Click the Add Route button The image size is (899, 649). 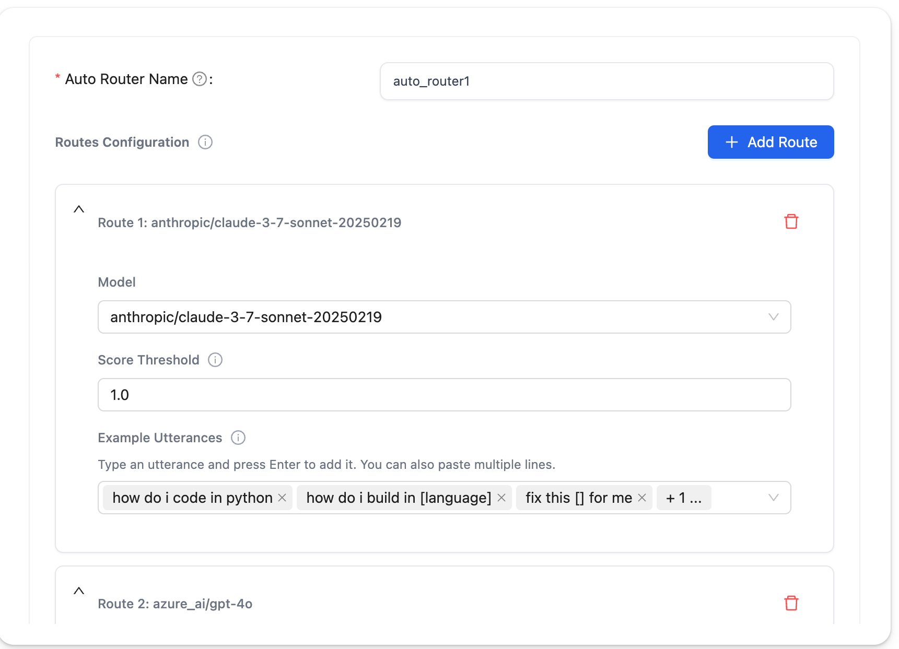click(770, 142)
